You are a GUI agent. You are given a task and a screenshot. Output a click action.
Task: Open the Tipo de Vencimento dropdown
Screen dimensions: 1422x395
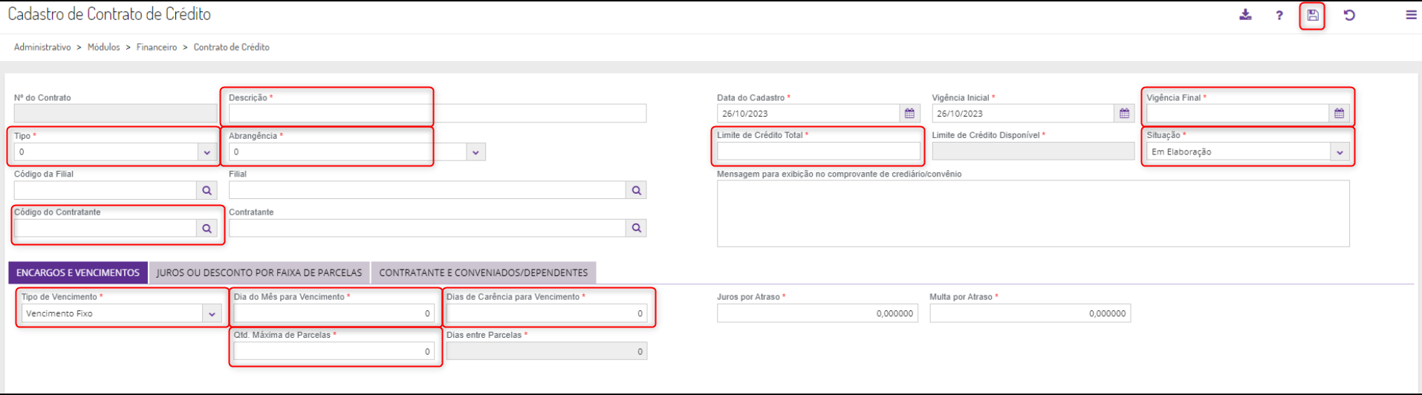tap(212, 314)
